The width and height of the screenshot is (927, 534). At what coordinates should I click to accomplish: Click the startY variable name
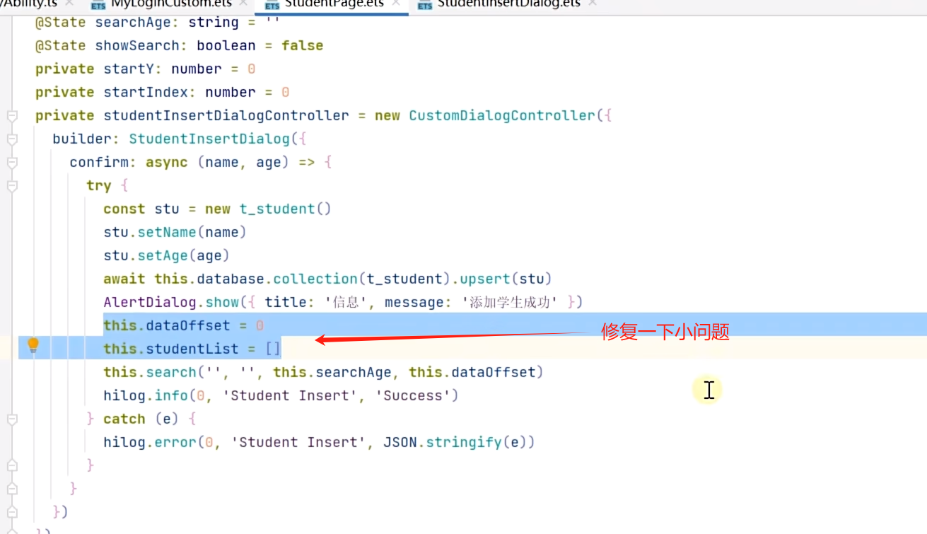pos(129,69)
